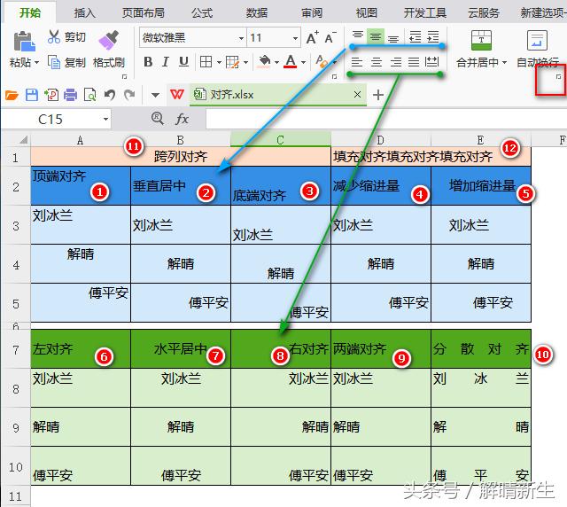The width and height of the screenshot is (567, 507).
Task: Click the save disk icon
Action: point(32,95)
